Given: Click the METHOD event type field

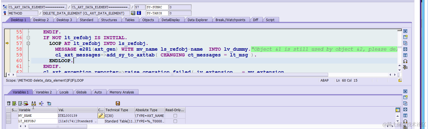Looking at the screenshot, I should [23, 13].
